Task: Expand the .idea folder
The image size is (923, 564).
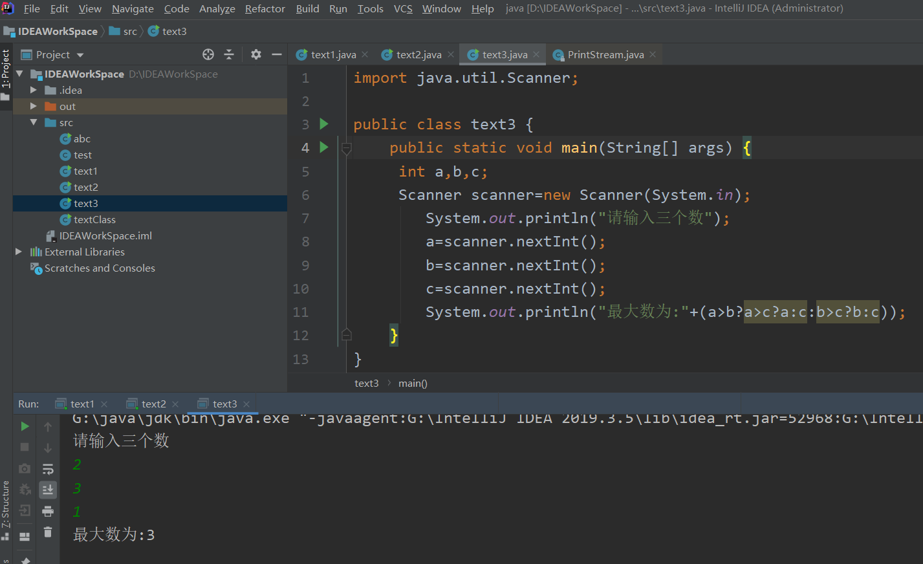Action: (34, 90)
